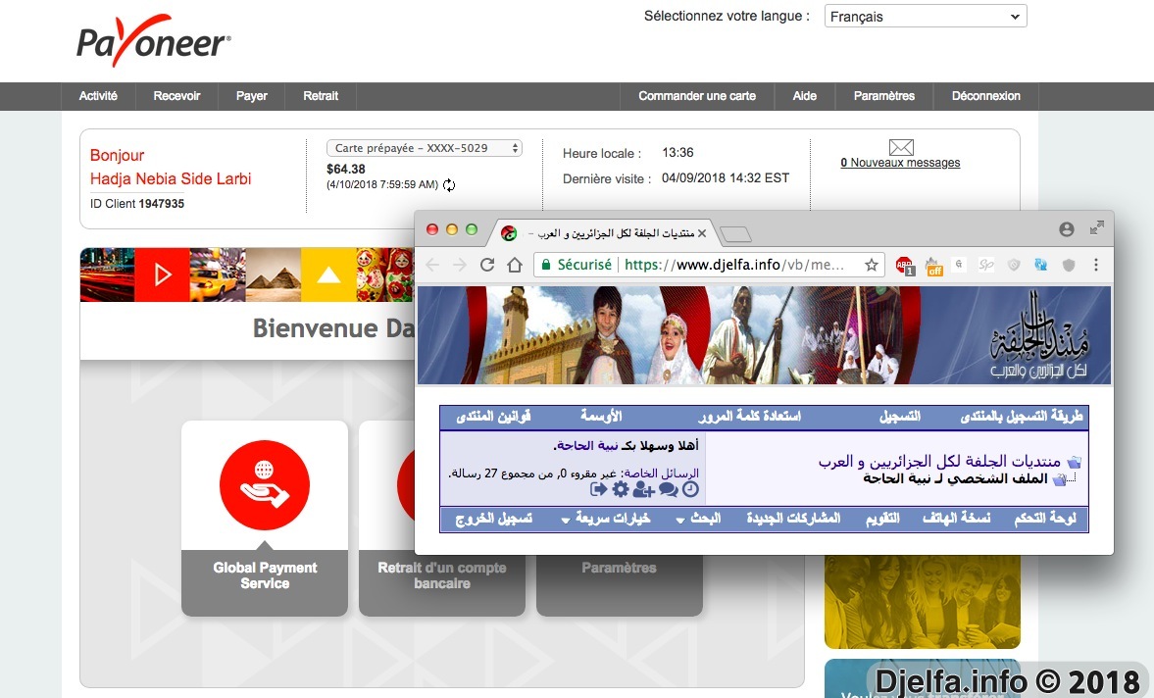Click the Chrome user profile icon
Image resolution: width=1154 pixels, height=698 pixels.
pos(1067,229)
